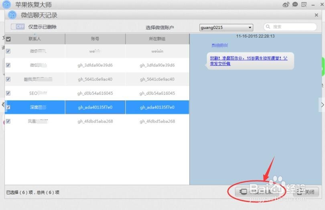Select account cell gh_5641c6e9ac40
The image size is (325, 210).
[x=95, y=79]
